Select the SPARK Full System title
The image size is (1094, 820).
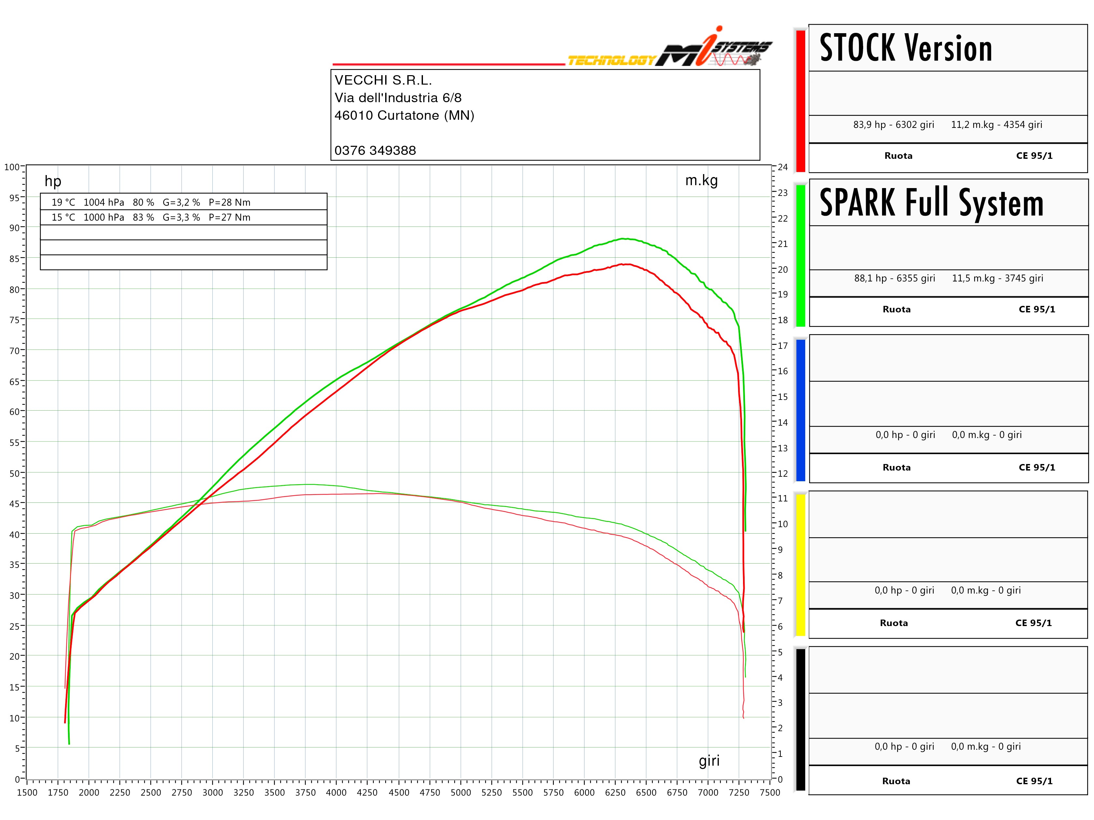(931, 203)
